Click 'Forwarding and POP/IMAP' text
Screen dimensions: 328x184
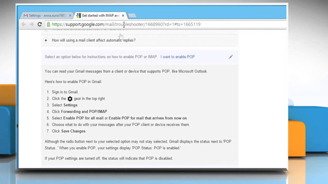(x=84, y=112)
